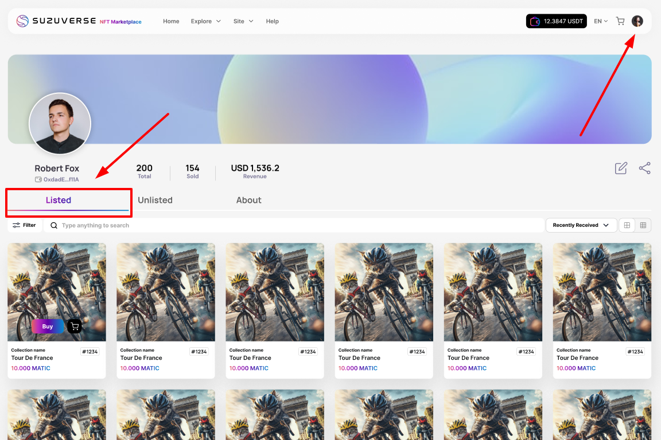Open the Recently Received sort dropdown
This screenshot has height=440, width=661.
coord(581,225)
